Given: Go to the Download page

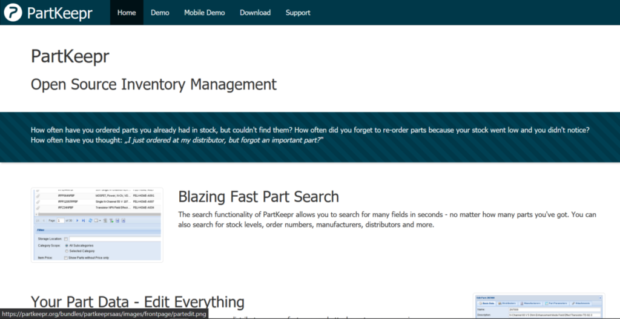Looking at the screenshot, I should pos(255,13).
